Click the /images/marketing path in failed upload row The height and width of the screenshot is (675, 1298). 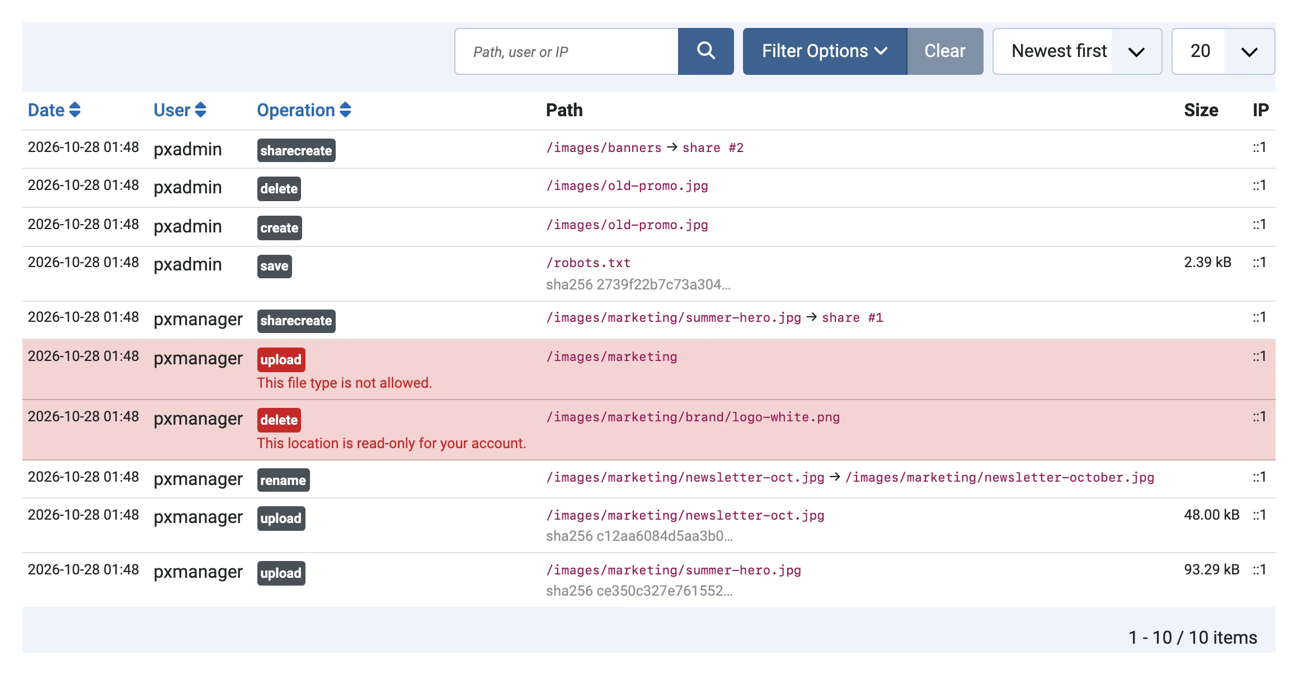click(612, 356)
